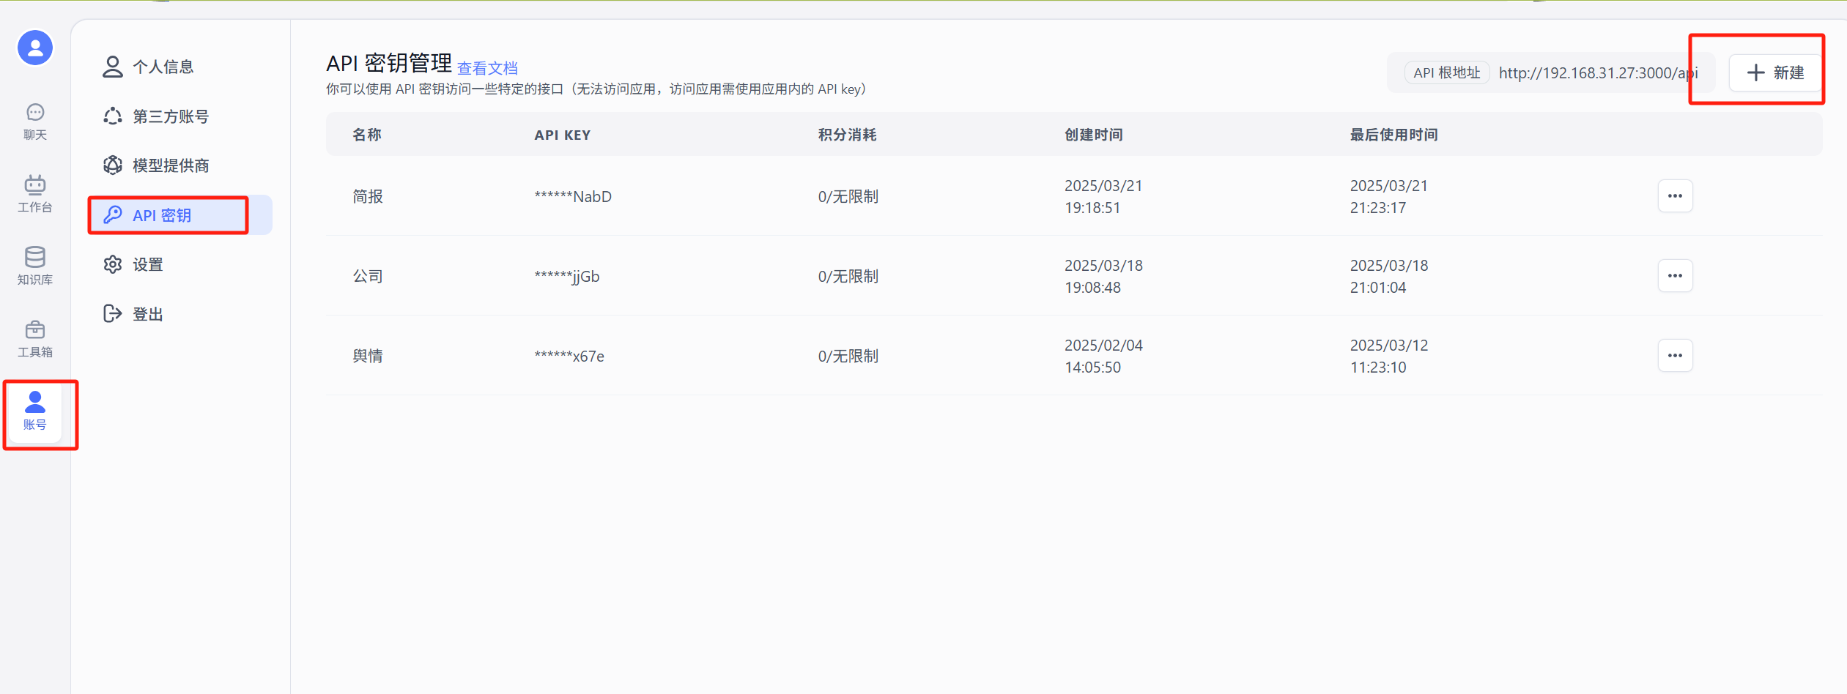
Task: Navigate to 模型提供商 model providers
Action: (170, 165)
